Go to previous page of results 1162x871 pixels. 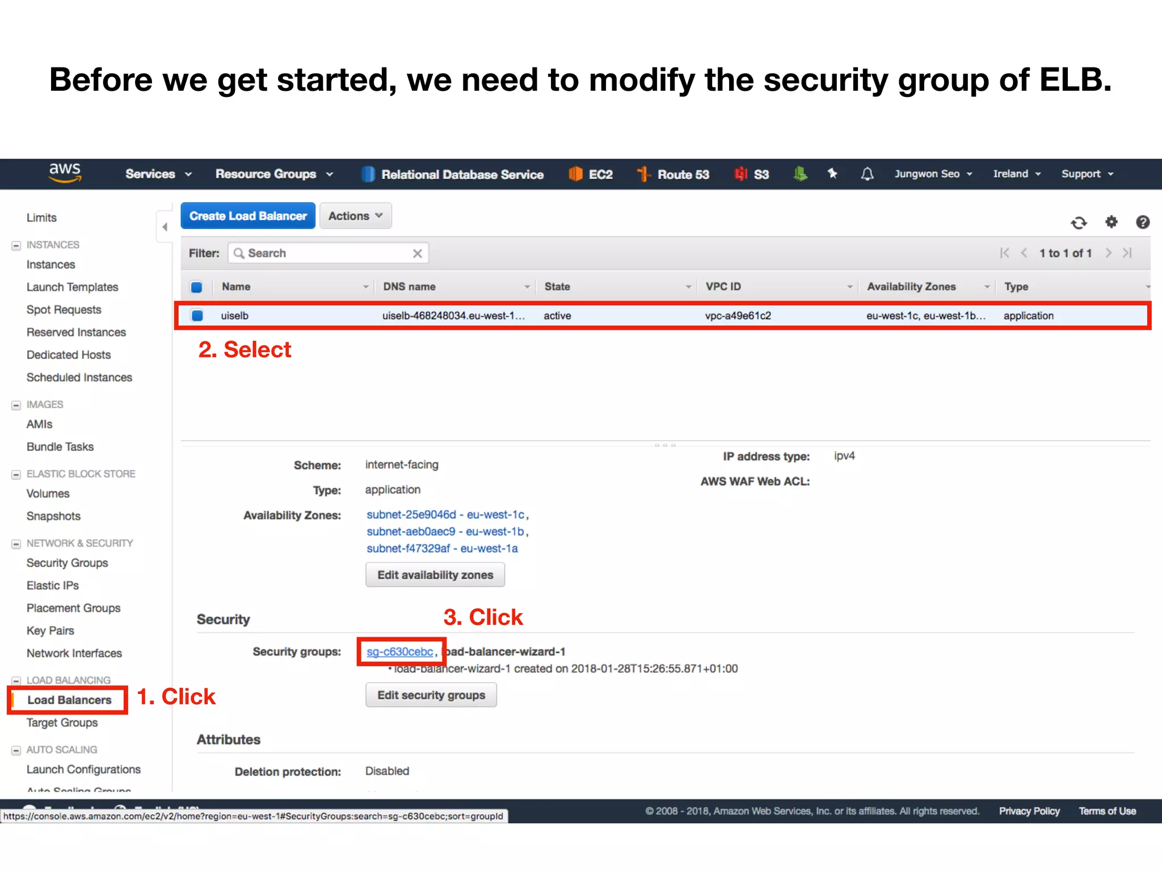[1024, 253]
